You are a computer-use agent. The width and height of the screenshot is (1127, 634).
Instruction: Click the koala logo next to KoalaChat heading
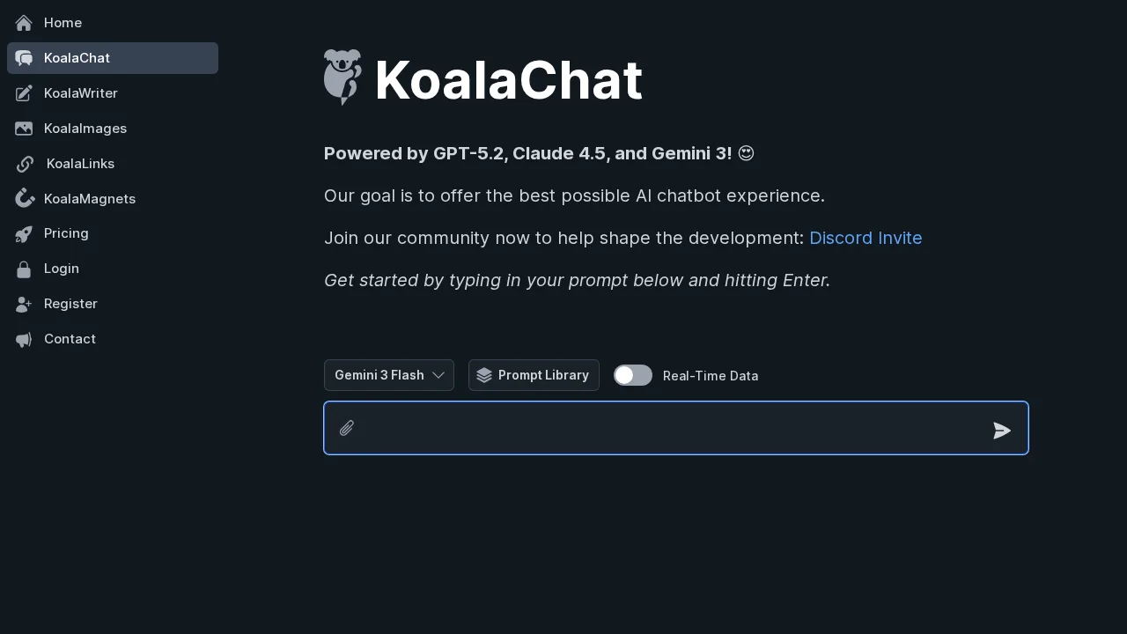343,77
